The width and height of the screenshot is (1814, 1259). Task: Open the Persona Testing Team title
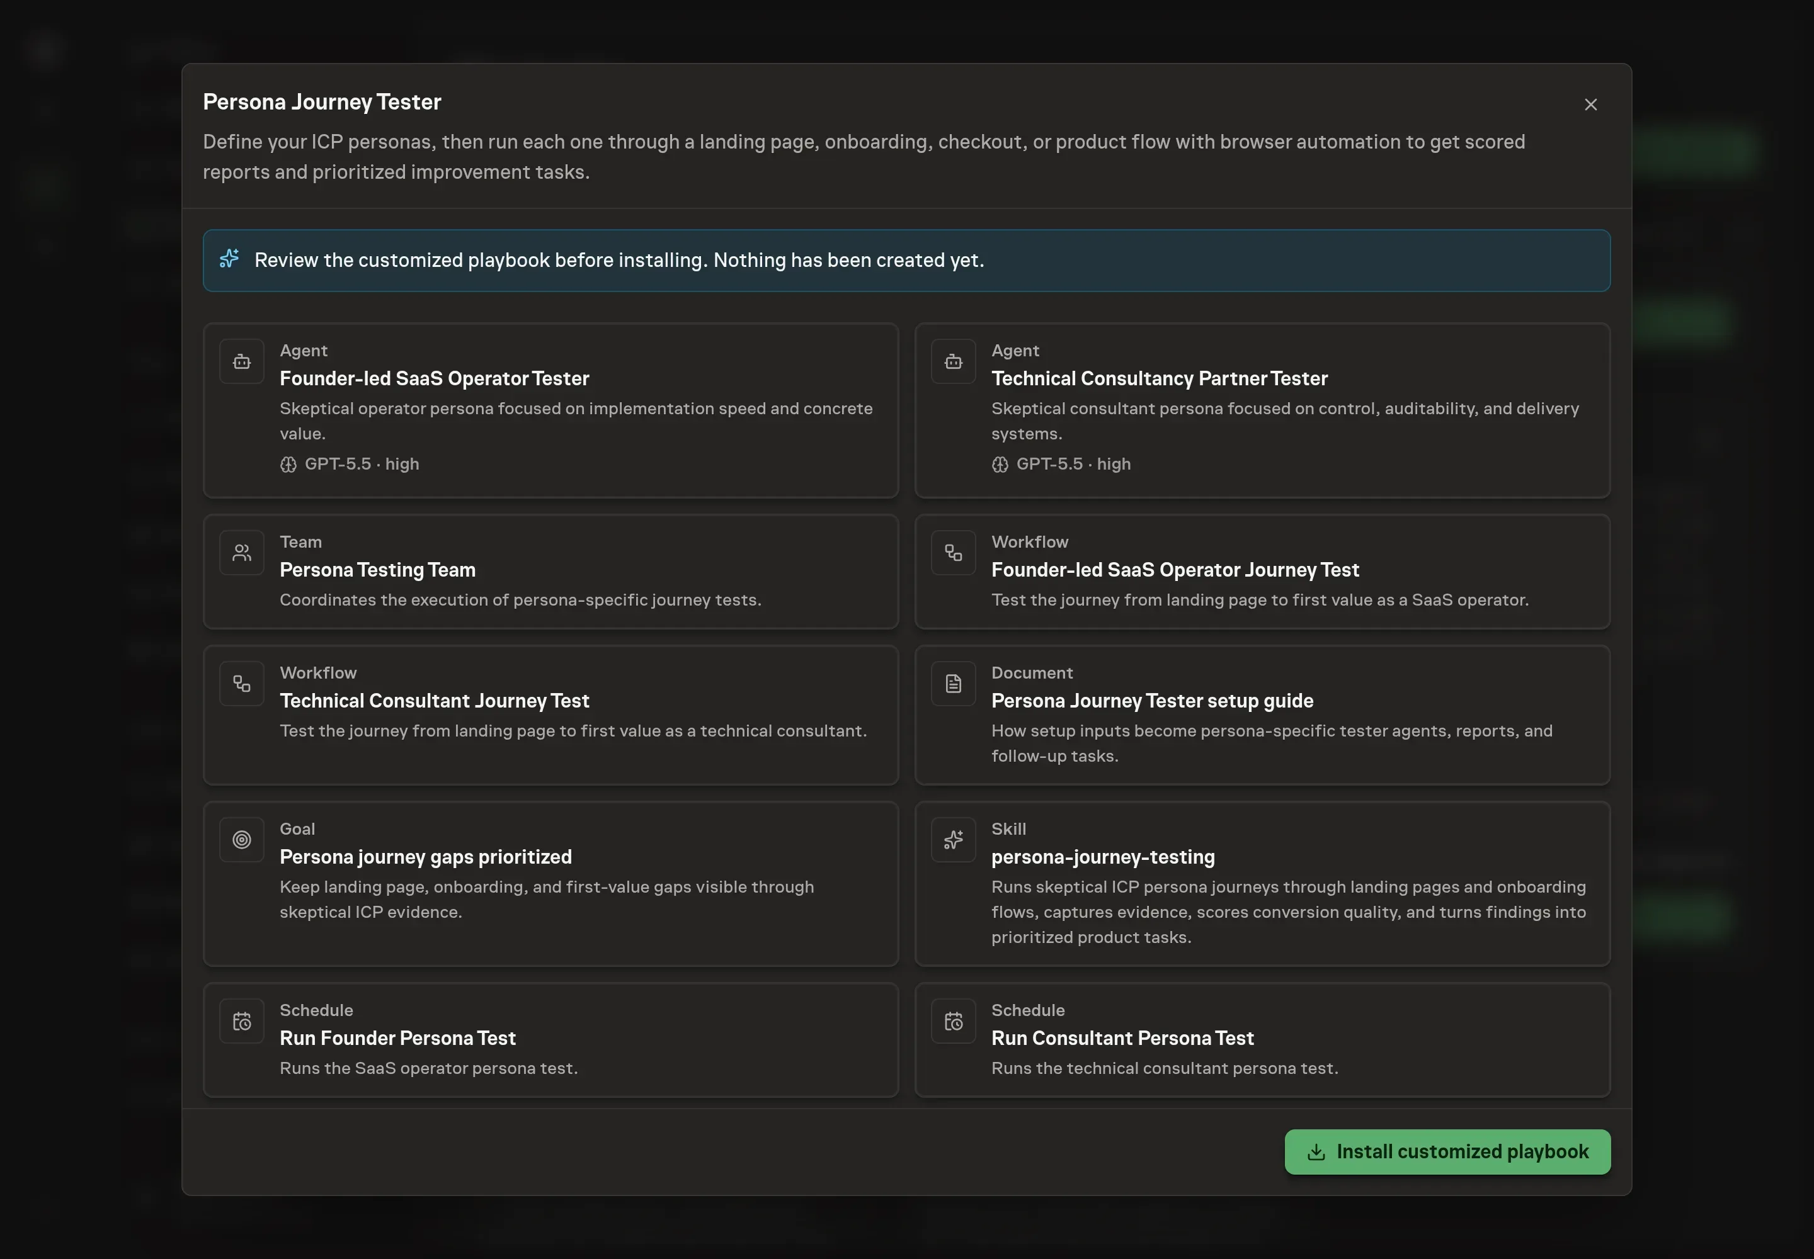pyautogui.click(x=377, y=570)
